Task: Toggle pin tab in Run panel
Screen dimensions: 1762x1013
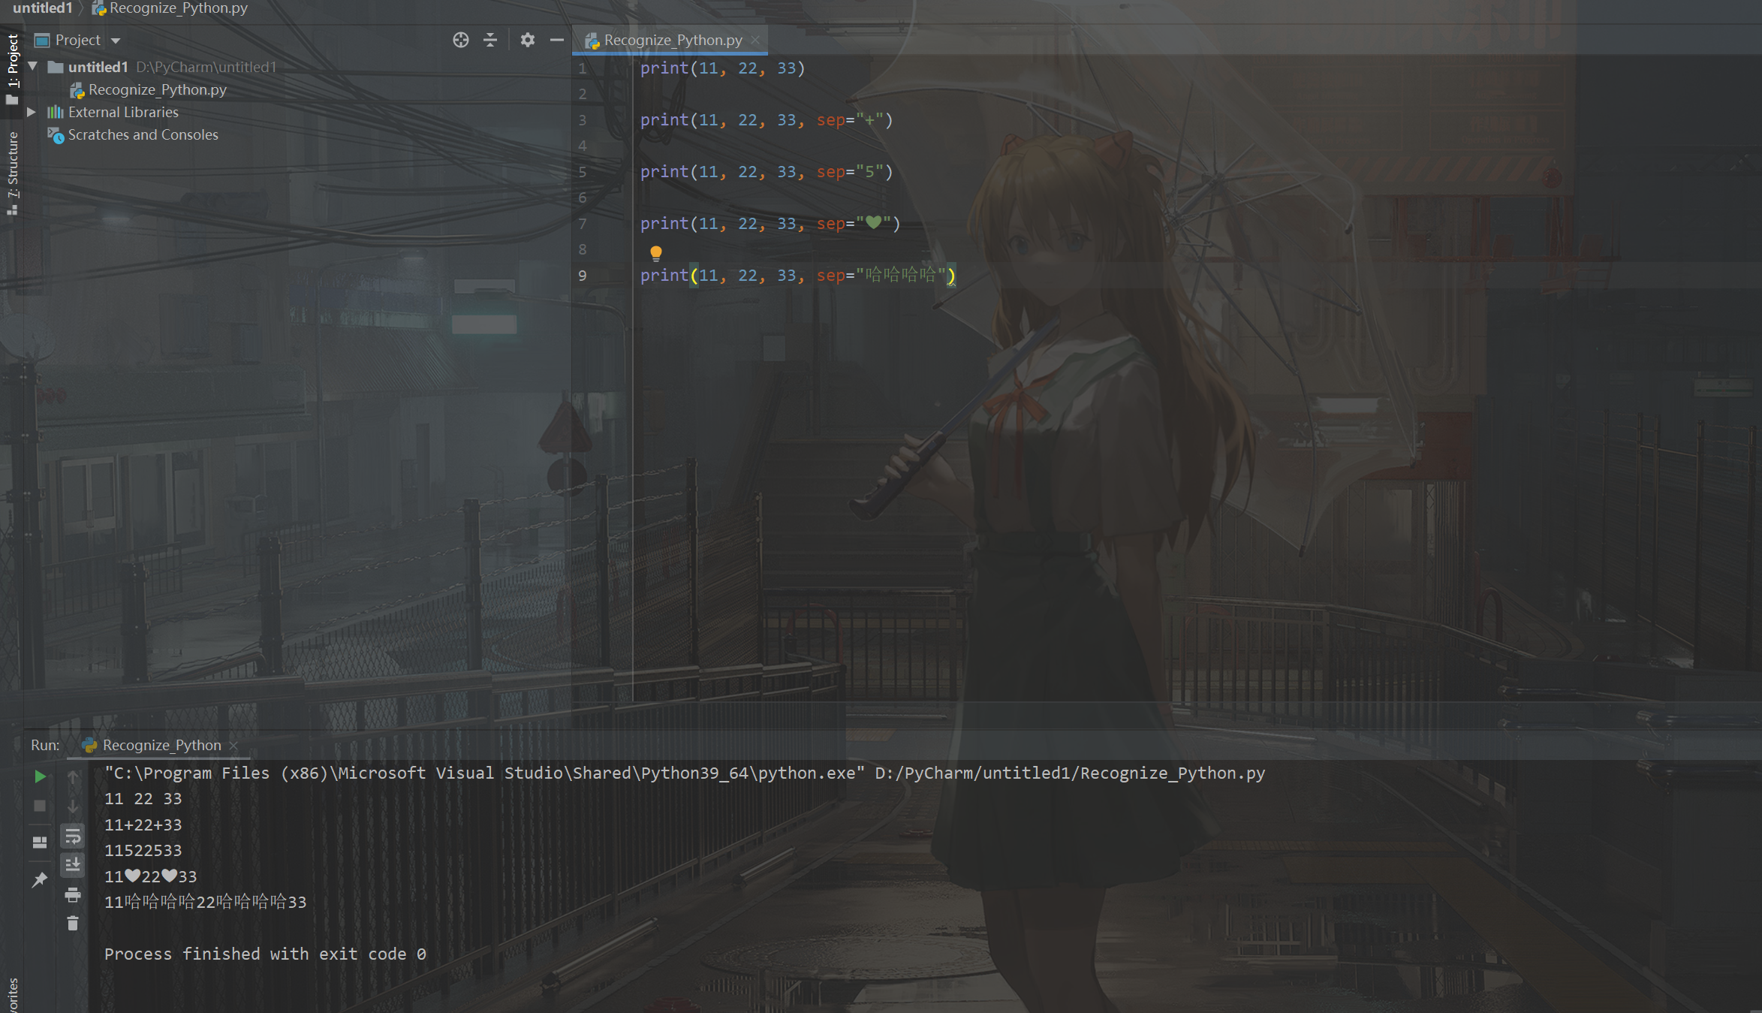Action: tap(40, 879)
